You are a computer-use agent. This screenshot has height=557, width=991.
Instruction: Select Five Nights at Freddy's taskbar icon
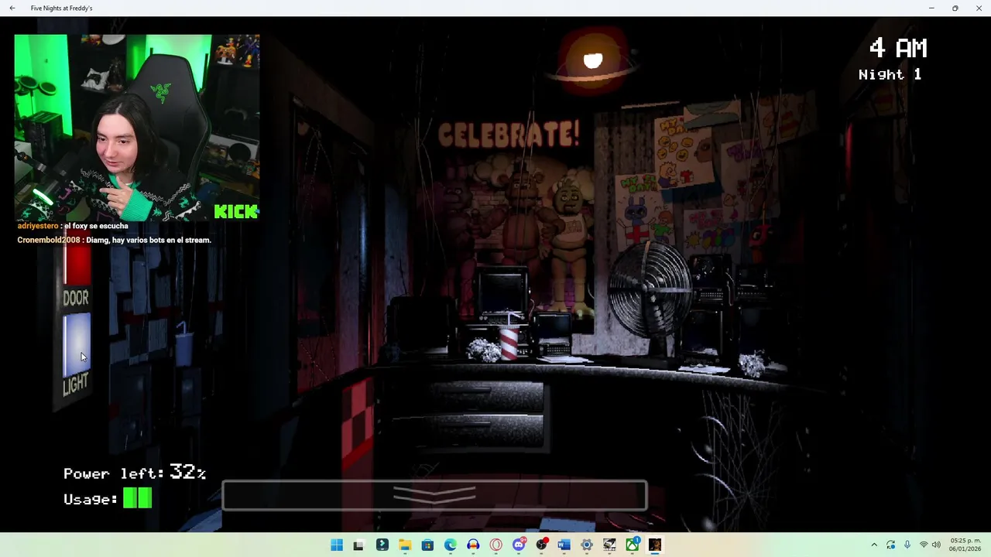(x=655, y=545)
